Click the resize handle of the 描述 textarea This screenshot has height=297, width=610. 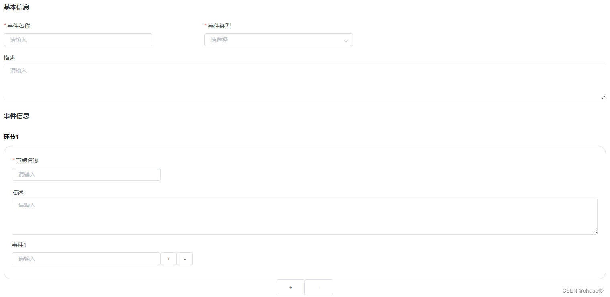tap(604, 98)
